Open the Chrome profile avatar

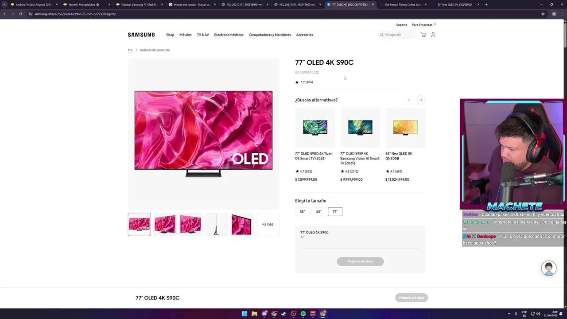tap(554, 14)
